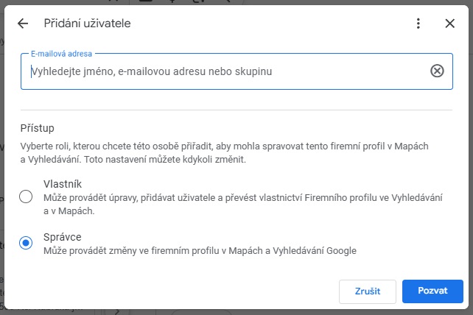Viewport: 473px width, 315px height.
Task: Focus the E-mailová adresa input field
Action: (x=221, y=71)
